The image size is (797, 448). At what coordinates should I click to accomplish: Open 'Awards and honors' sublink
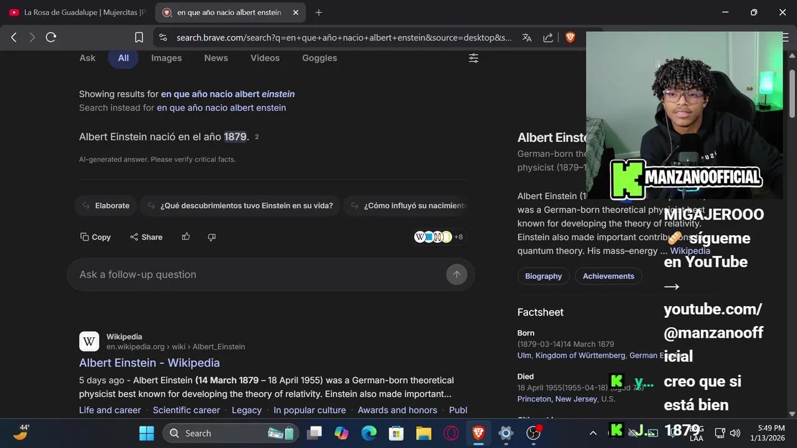(397, 410)
